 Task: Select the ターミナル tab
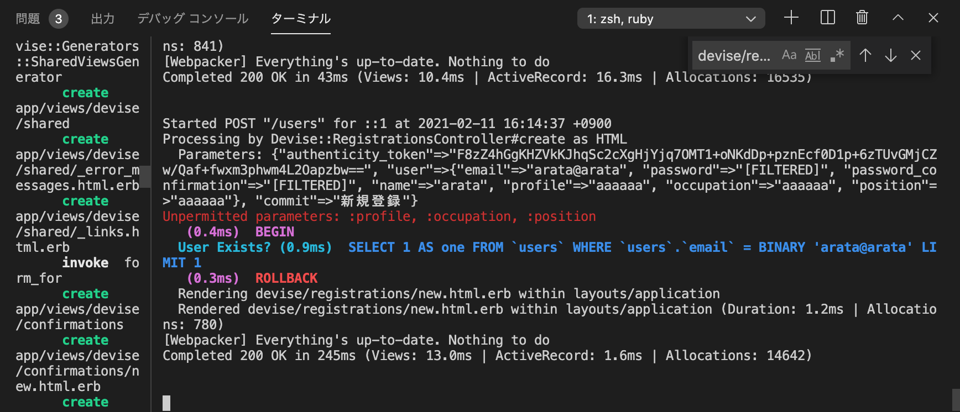point(301,19)
